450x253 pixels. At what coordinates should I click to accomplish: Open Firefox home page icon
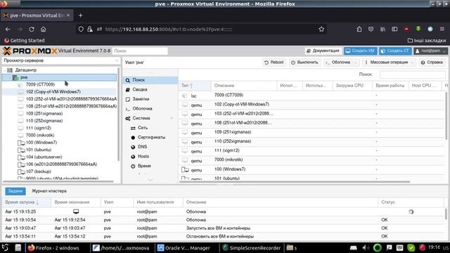click(43, 30)
